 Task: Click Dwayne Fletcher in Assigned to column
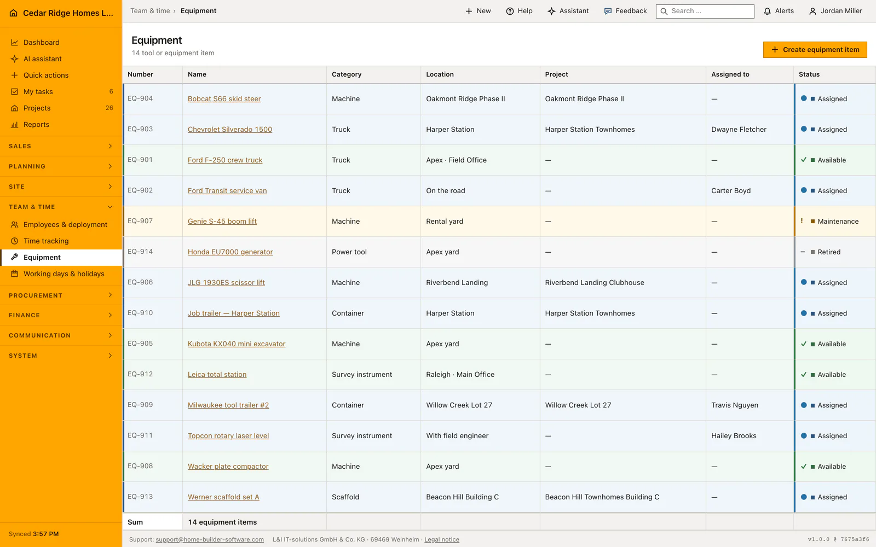739,130
